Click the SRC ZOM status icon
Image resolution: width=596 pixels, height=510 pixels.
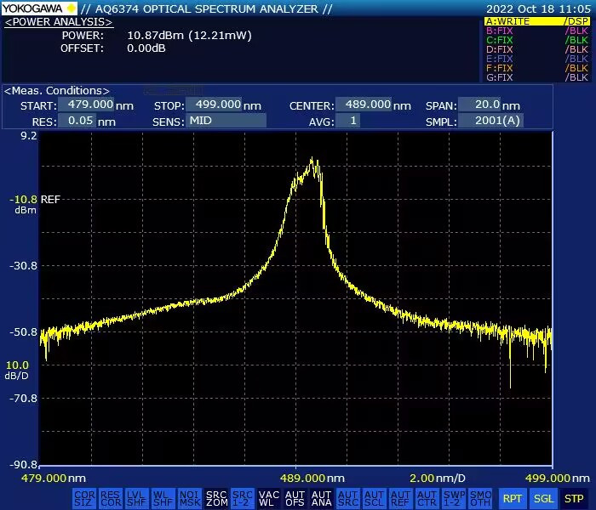pyautogui.click(x=216, y=498)
